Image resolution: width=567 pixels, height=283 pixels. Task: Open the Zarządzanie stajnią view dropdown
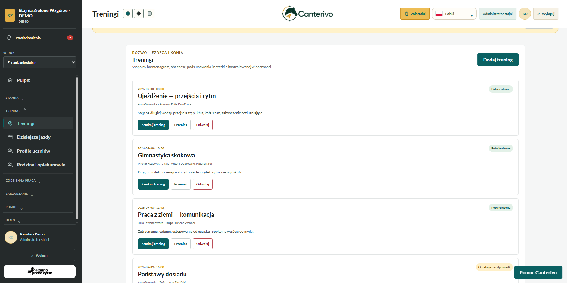click(x=40, y=62)
